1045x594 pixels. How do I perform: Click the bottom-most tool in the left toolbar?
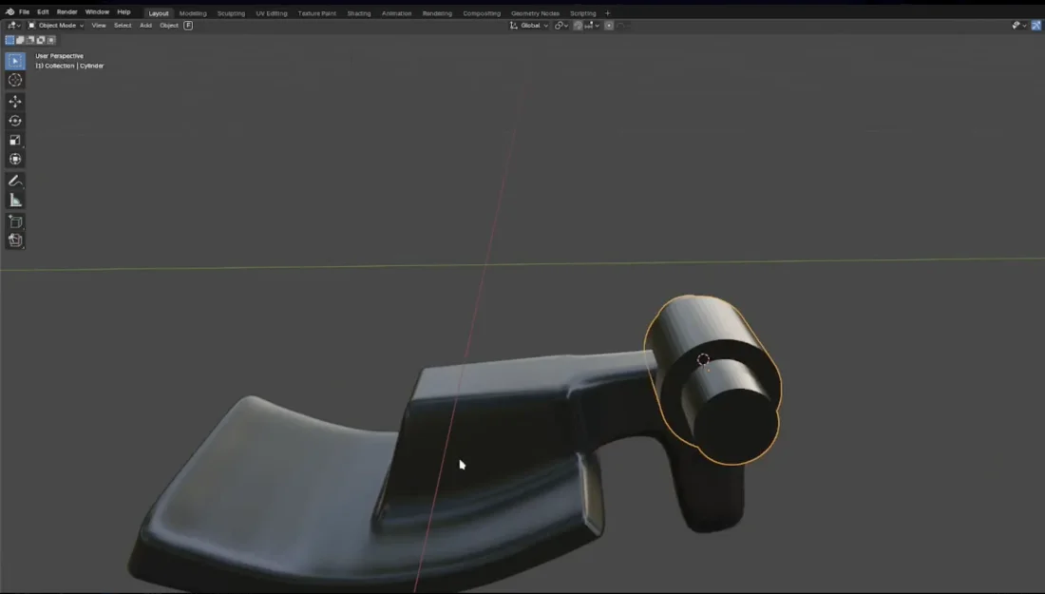point(15,240)
